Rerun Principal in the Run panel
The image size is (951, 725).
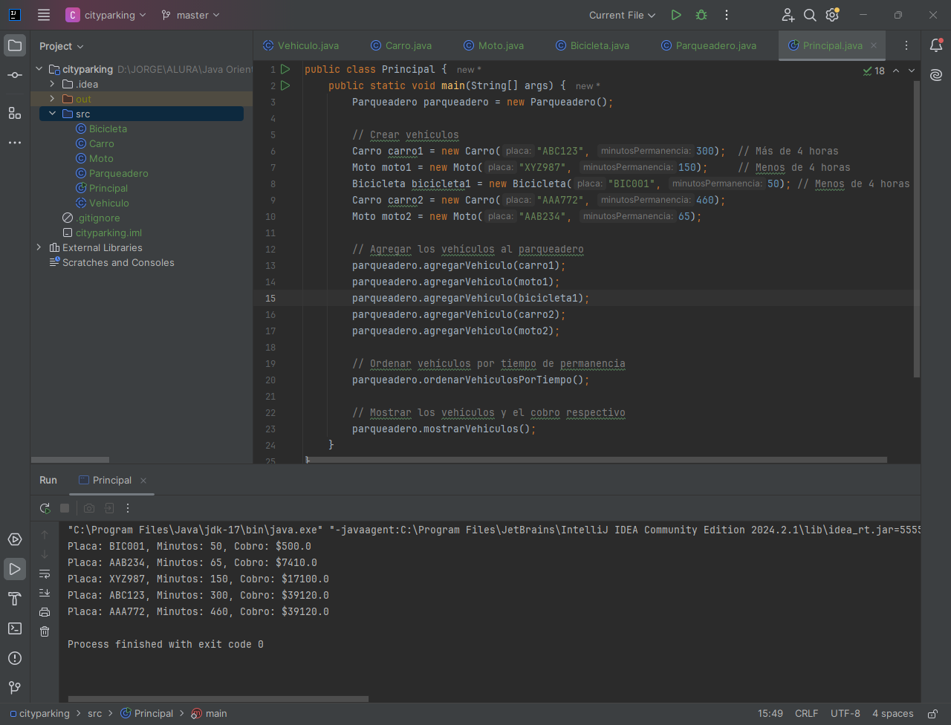(45, 508)
